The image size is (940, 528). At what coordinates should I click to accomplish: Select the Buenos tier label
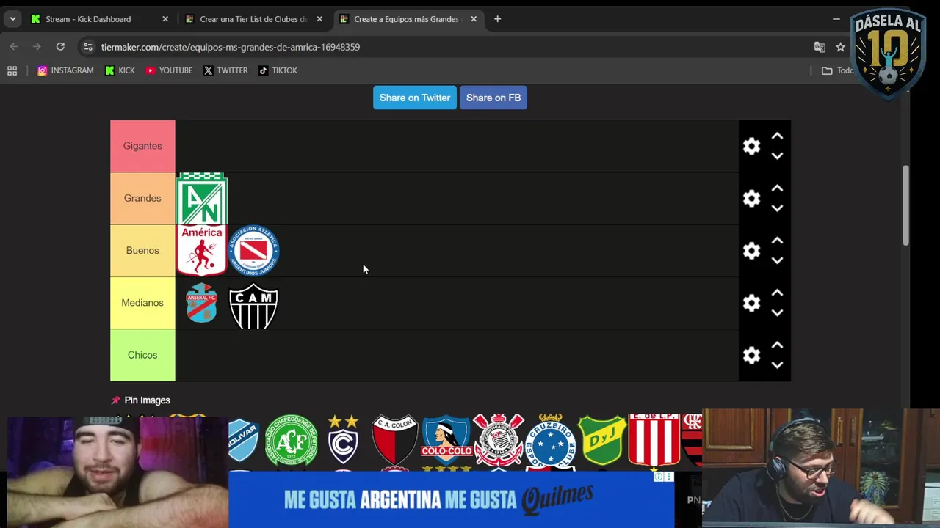(x=142, y=251)
